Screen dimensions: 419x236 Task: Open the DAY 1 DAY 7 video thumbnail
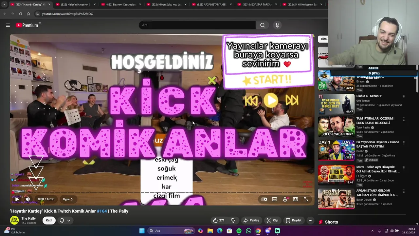[x=336, y=150]
